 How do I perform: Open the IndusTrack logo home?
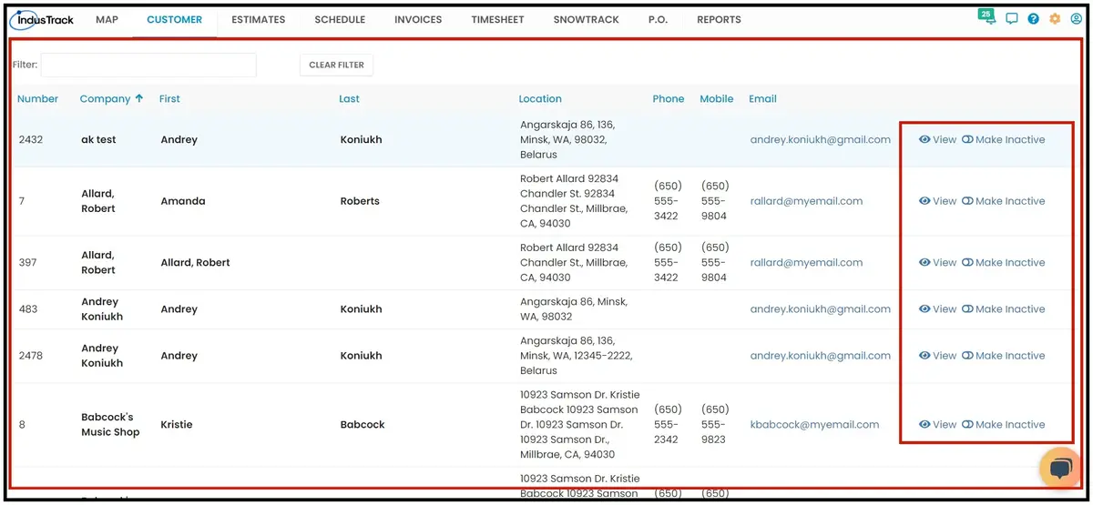(42, 19)
